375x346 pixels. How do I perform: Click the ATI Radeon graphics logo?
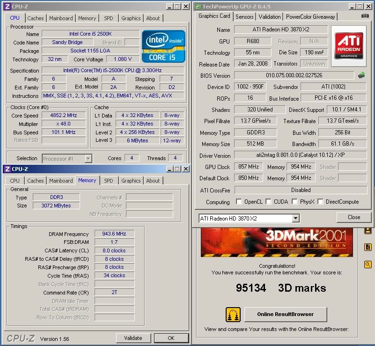349,46
